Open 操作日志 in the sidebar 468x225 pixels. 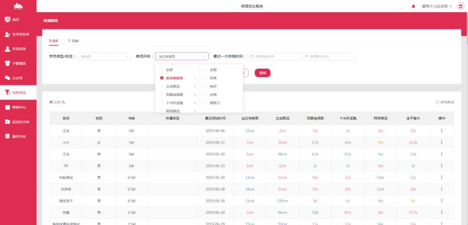tap(18, 136)
